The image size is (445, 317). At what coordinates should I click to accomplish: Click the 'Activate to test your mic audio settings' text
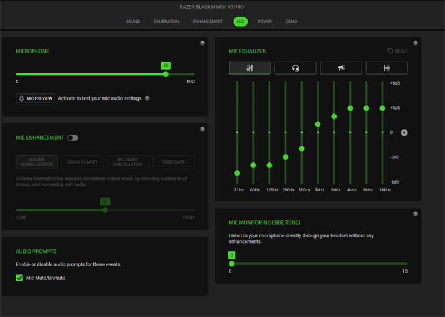point(100,98)
